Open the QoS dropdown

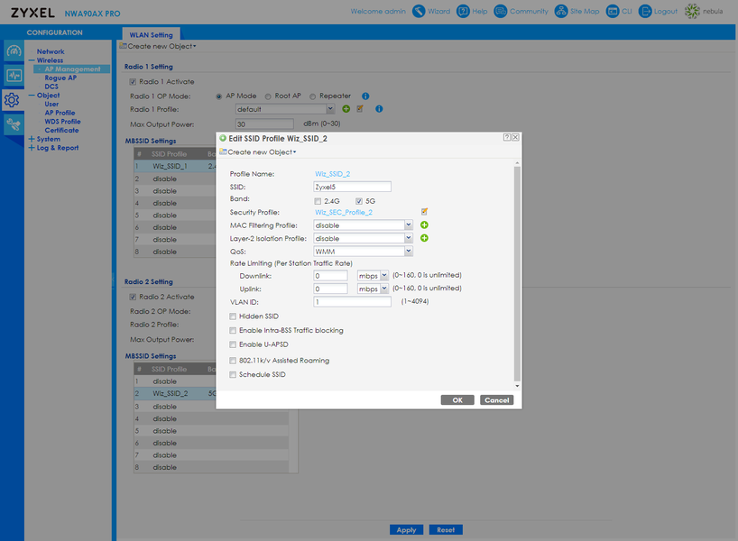363,252
